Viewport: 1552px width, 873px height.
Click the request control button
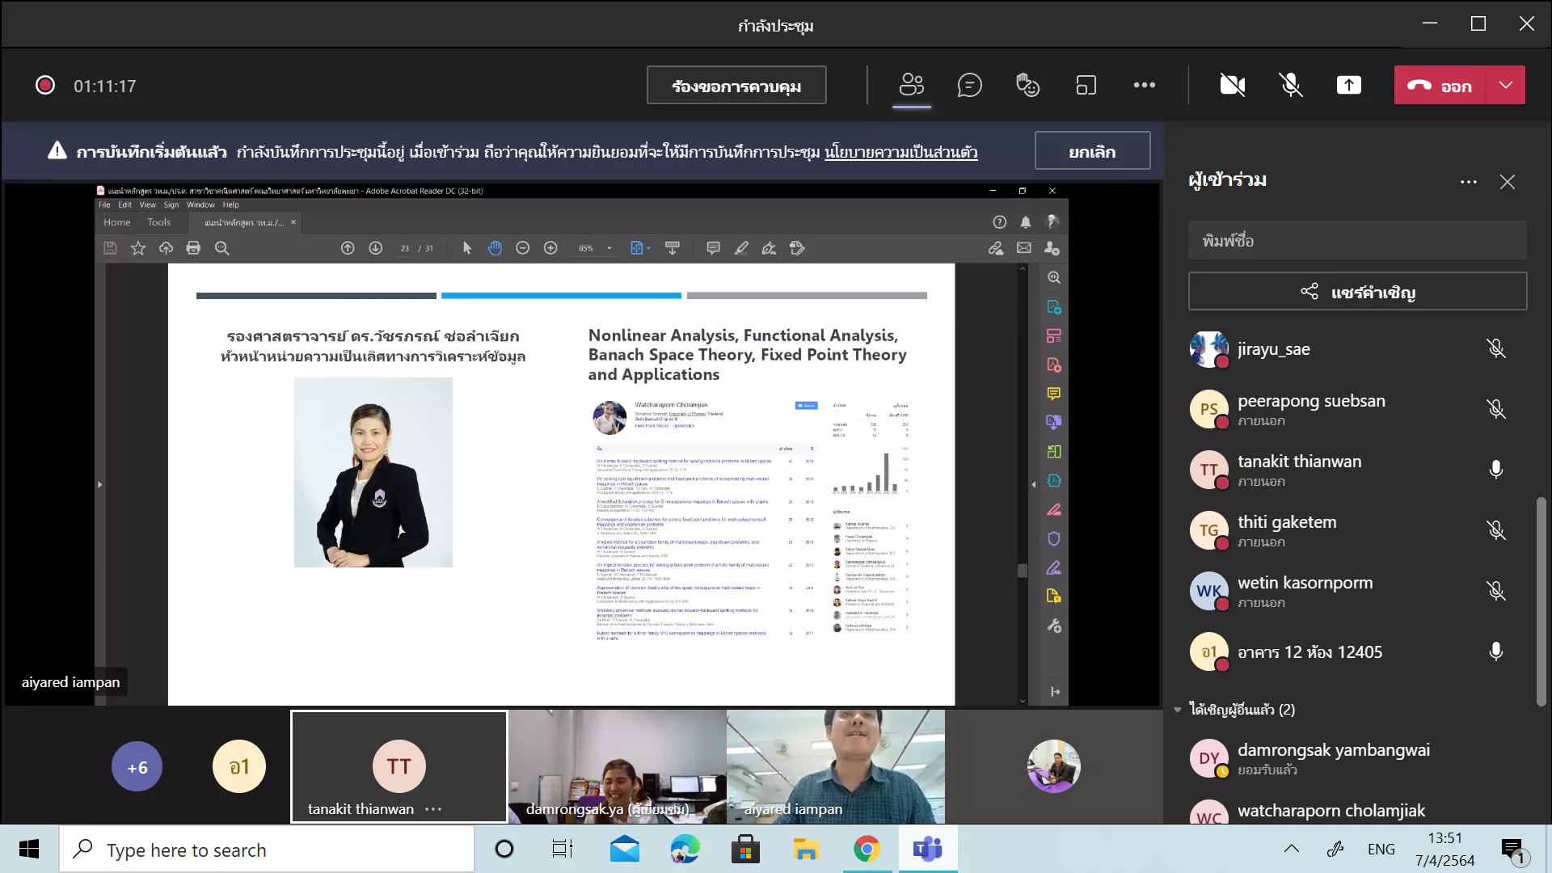pyautogui.click(x=736, y=86)
